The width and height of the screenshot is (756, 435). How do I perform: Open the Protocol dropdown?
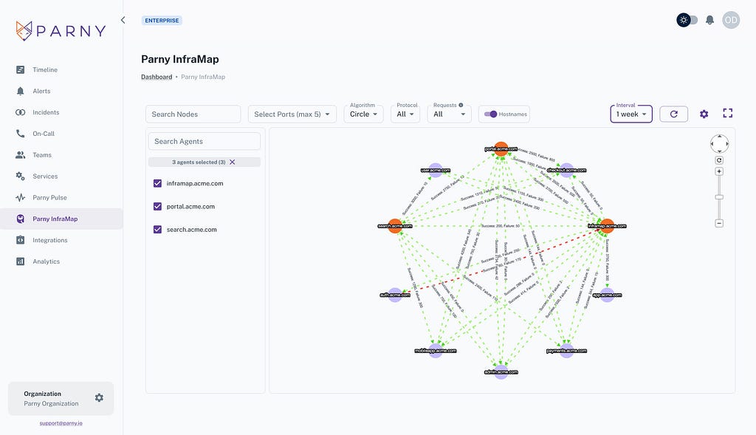coord(405,114)
